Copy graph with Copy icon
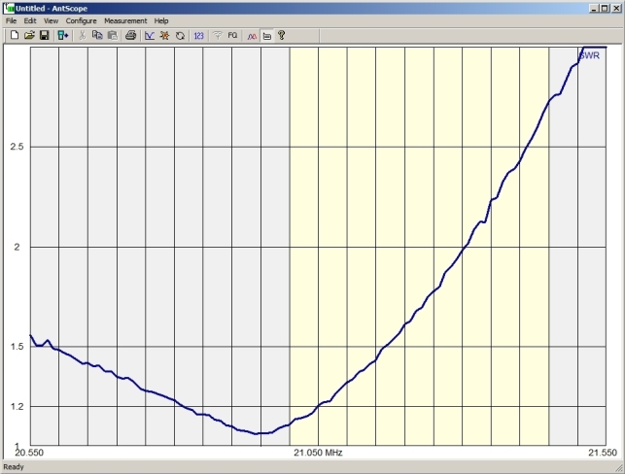 (x=97, y=35)
